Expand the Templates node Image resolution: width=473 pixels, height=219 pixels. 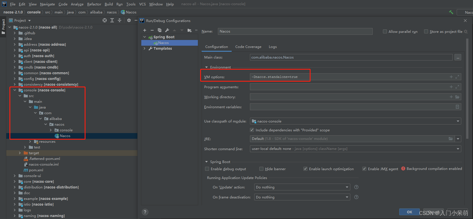145,49
